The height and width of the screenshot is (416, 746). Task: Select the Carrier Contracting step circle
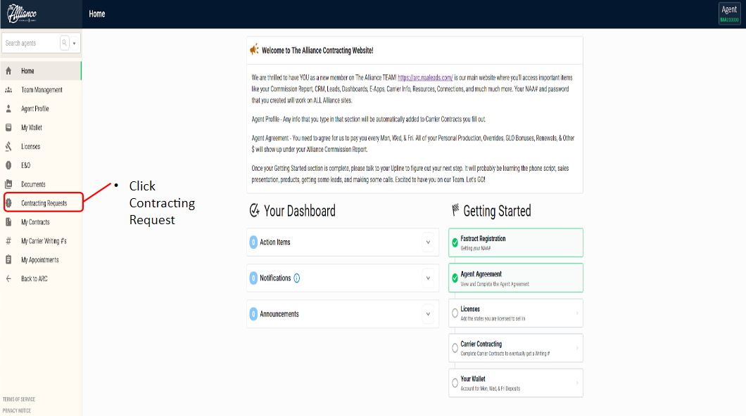tap(455, 349)
